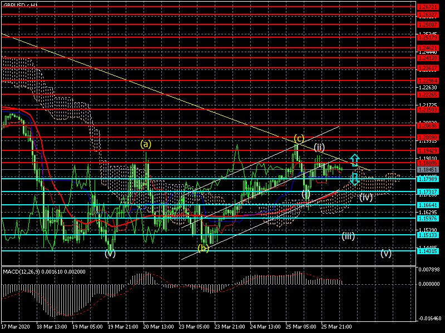Select the 1.19429 red price label
This screenshot has width=445, height=333.
pyautogui.click(x=428, y=150)
